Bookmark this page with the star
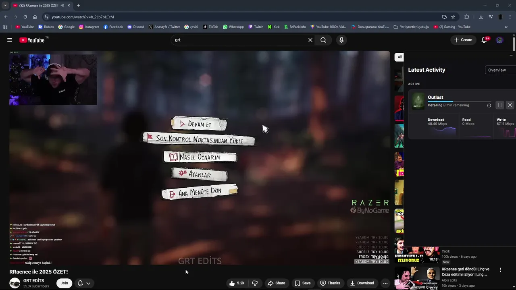This screenshot has width=516, height=290. coord(453,17)
